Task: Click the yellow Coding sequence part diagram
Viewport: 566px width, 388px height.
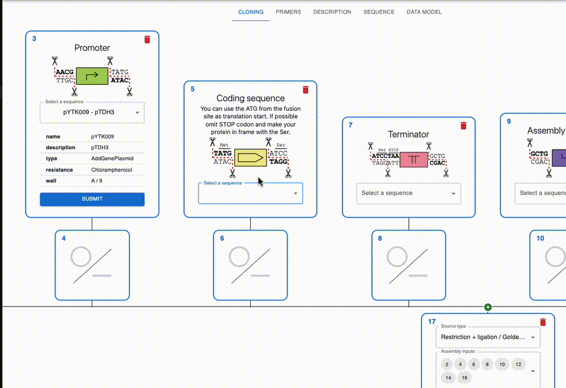Action: coord(250,158)
